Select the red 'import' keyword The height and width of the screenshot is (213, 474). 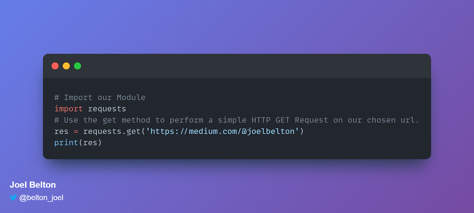pos(68,109)
